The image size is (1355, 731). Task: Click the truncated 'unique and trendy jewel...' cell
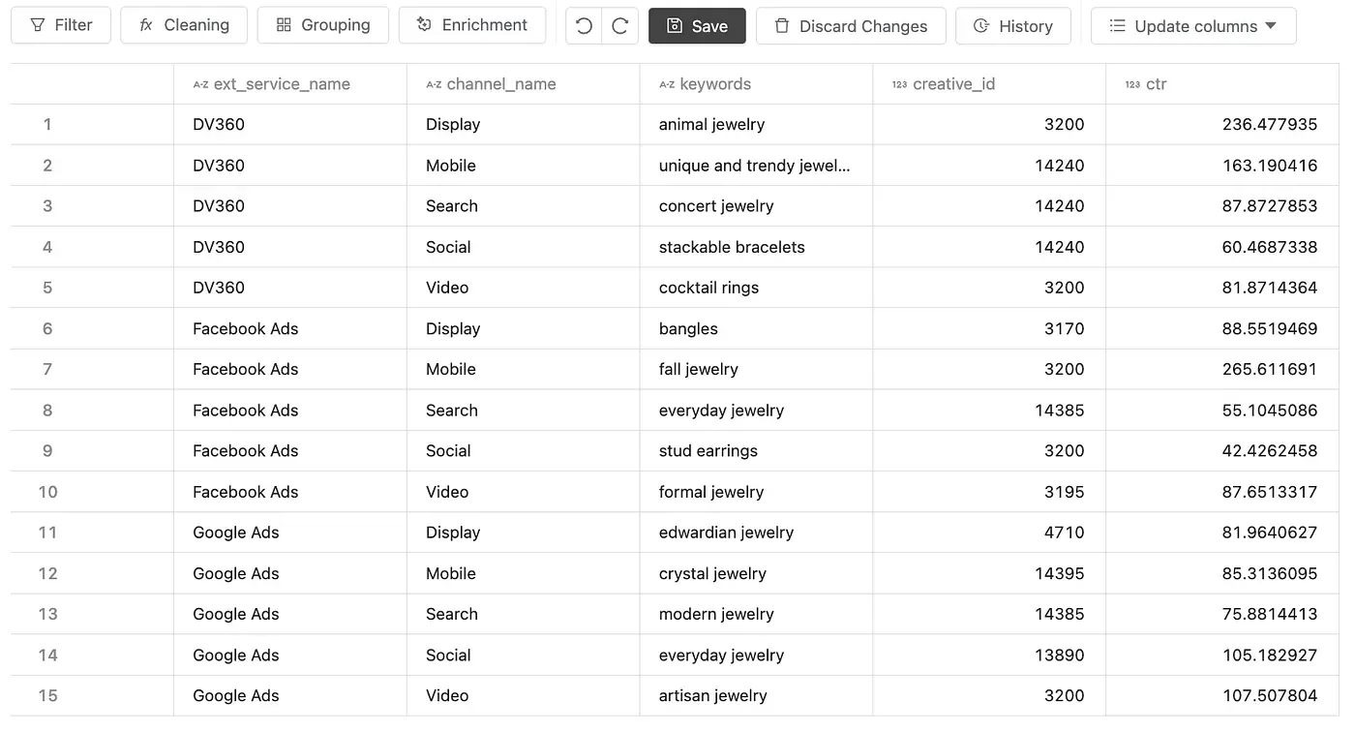(x=754, y=166)
